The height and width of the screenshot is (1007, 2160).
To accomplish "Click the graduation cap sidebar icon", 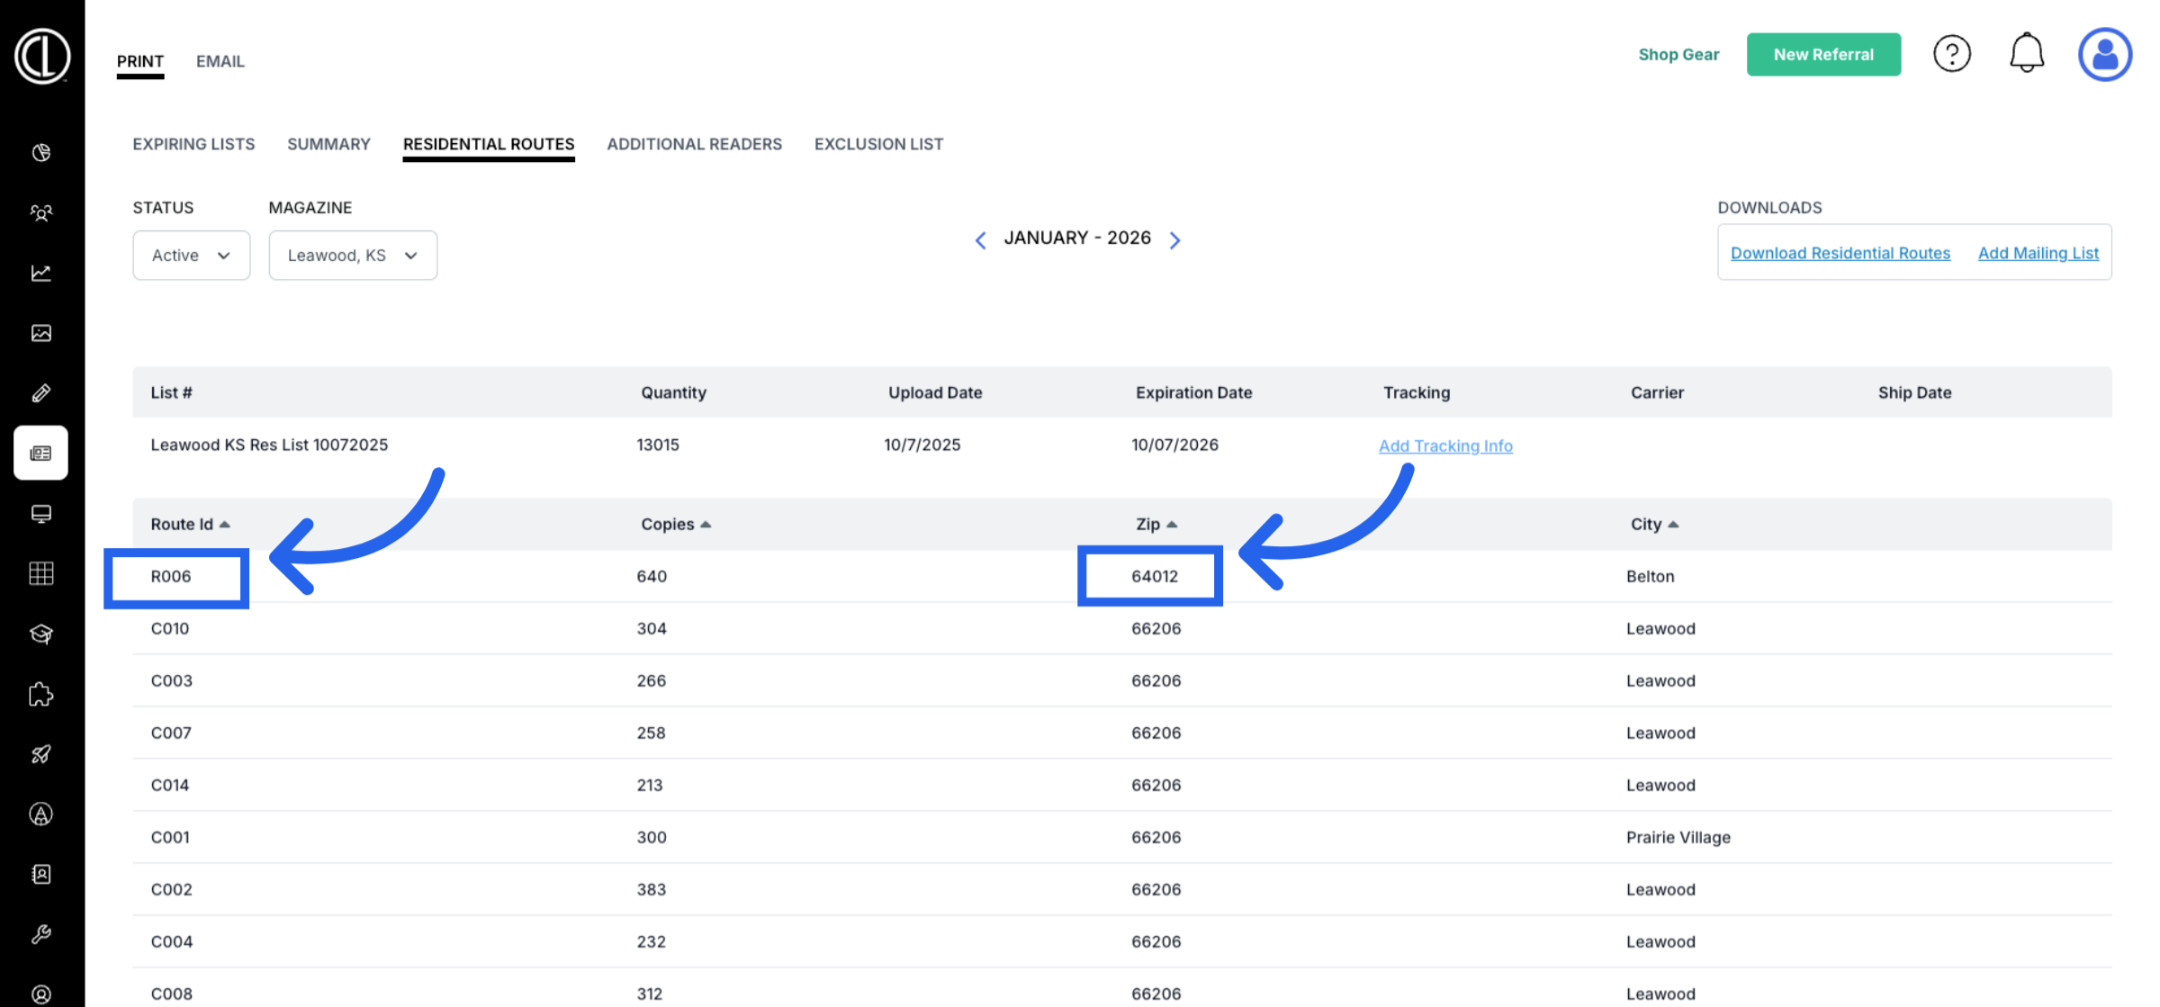I will (41, 634).
